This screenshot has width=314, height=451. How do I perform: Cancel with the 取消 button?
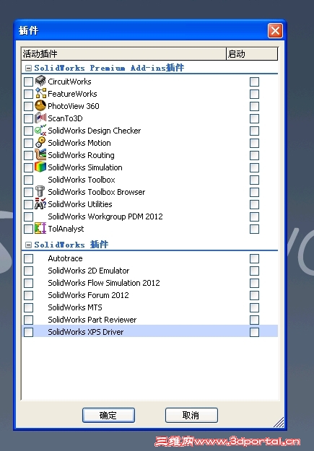click(191, 415)
